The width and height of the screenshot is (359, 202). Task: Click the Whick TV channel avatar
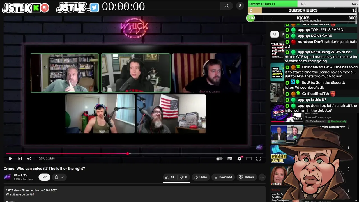8,177
